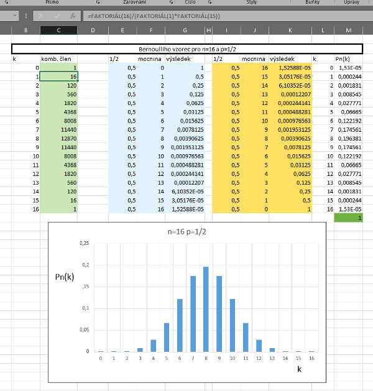Select blue result cell 0,0078125
This screenshot has width=373, height=391.
(x=185, y=130)
